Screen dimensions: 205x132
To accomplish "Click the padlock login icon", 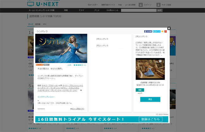I will coord(141,5).
